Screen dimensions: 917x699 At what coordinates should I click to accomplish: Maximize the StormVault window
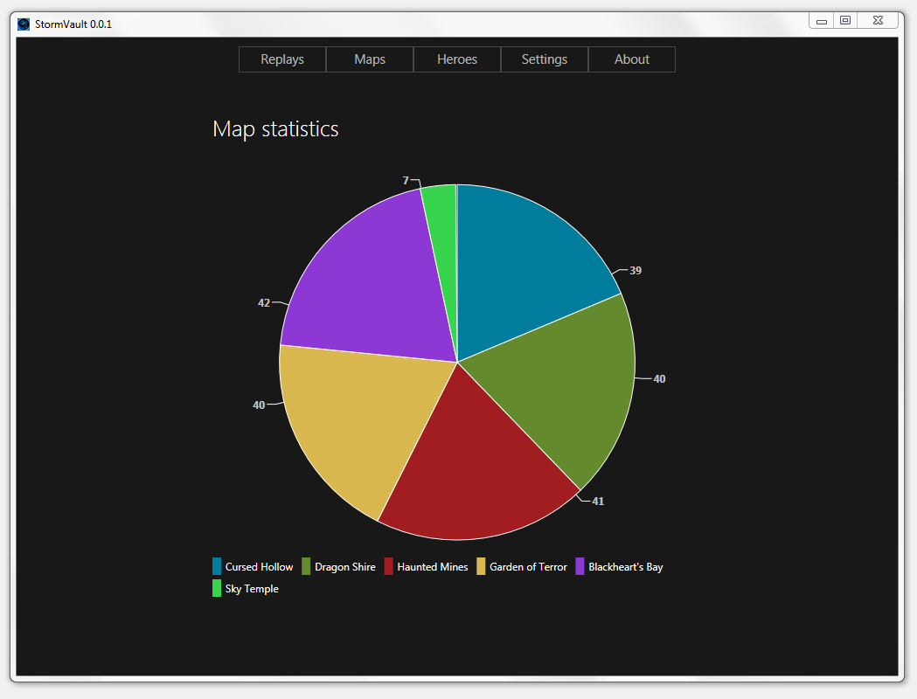[x=845, y=20]
